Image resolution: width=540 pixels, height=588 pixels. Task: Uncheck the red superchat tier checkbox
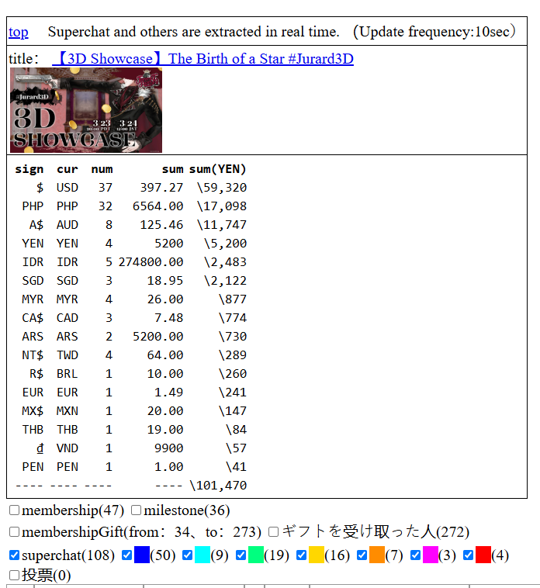[x=468, y=555]
